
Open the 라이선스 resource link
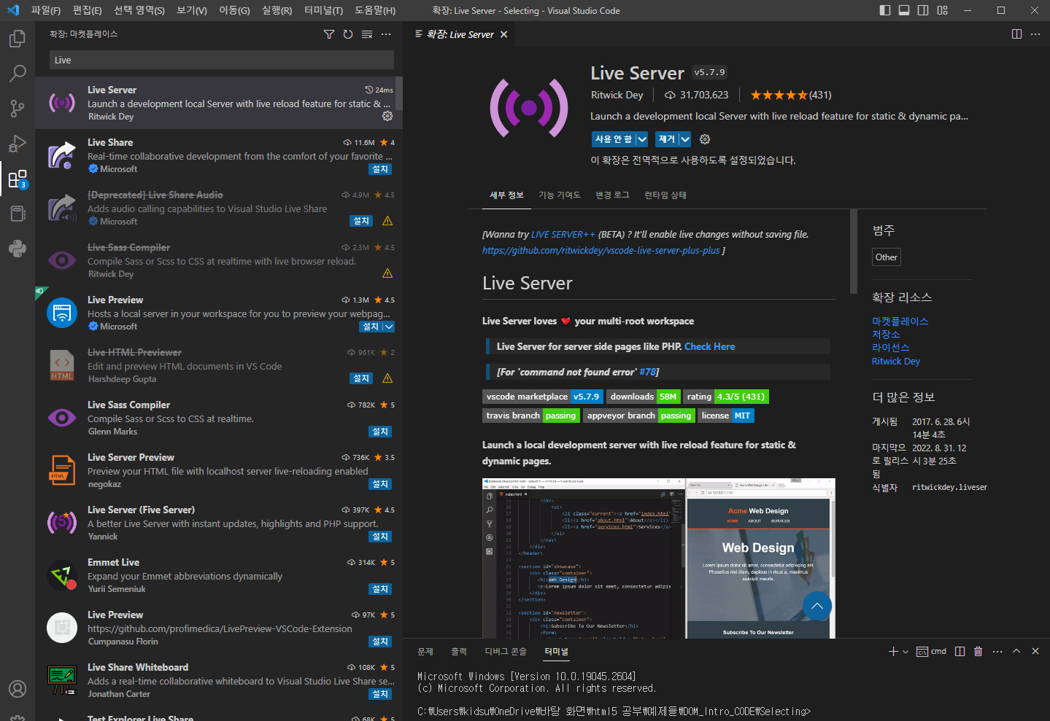tap(890, 348)
